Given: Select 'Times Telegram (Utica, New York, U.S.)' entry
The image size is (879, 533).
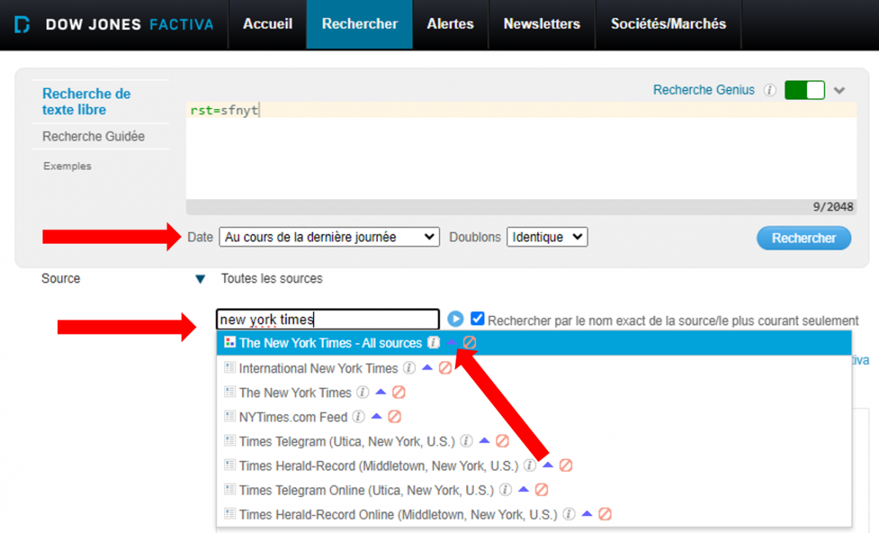Looking at the screenshot, I should point(346,441).
